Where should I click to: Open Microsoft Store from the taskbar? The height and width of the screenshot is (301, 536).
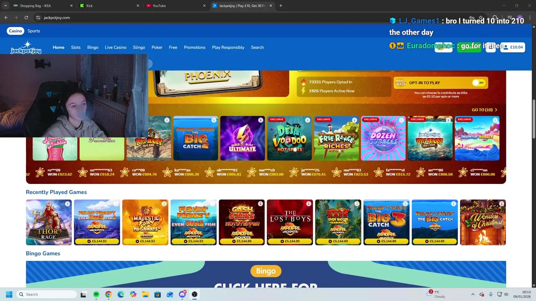coord(157,294)
